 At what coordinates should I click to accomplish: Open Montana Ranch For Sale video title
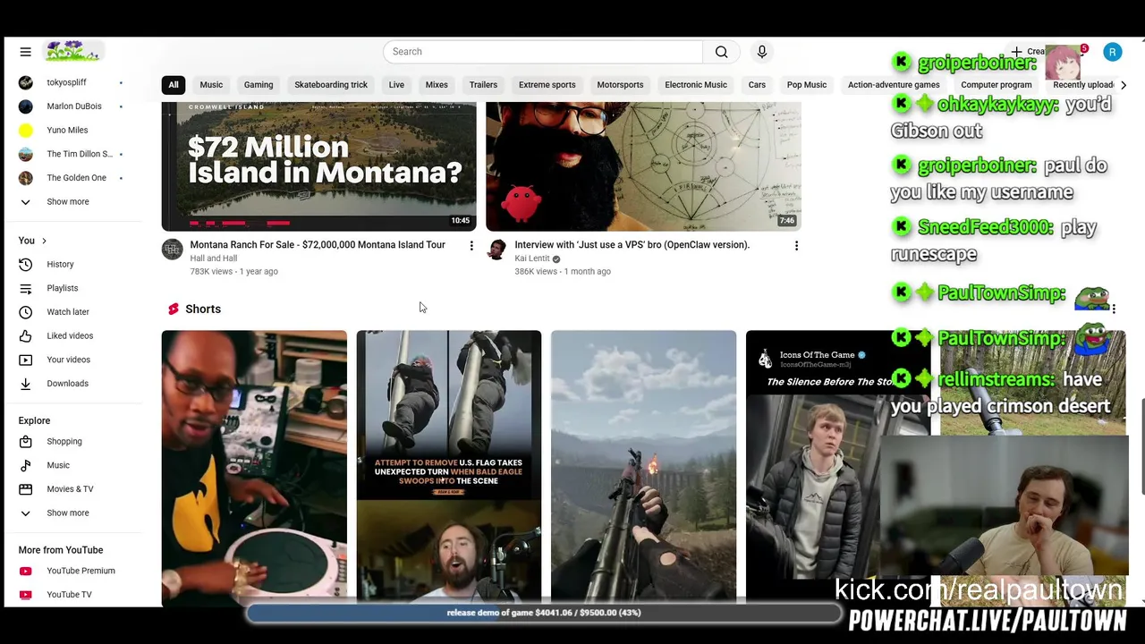[x=318, y=245]
